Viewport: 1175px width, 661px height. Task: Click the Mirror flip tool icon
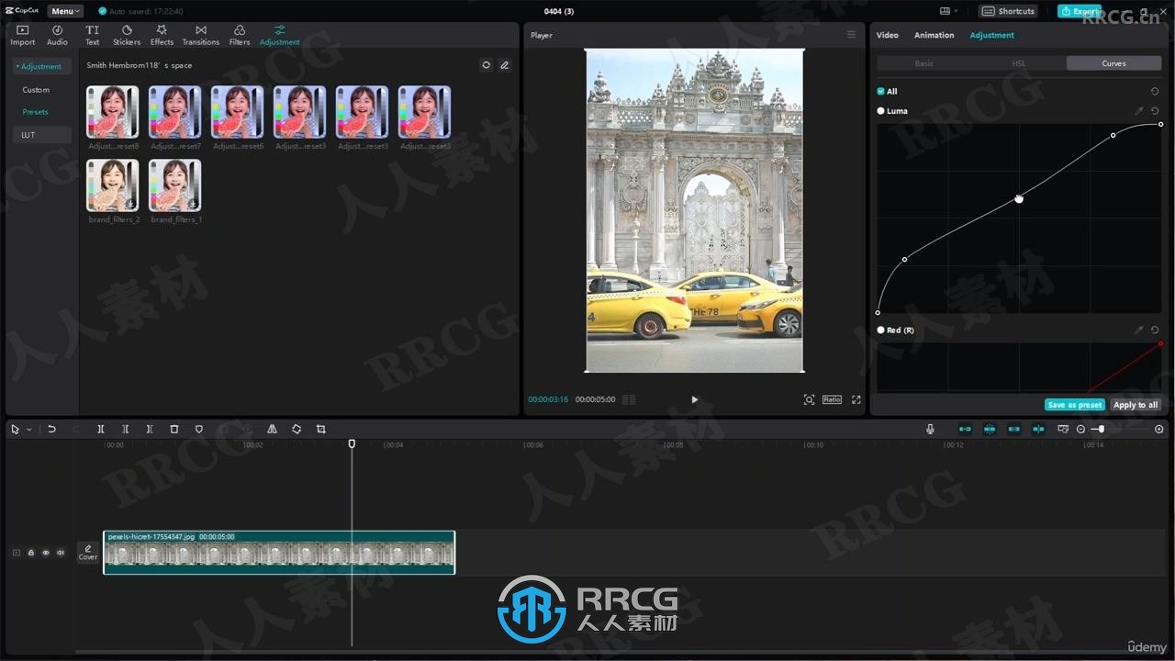coord(272,429)
